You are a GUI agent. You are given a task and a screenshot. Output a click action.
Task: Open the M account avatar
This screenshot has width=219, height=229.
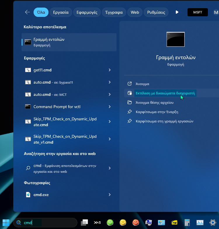tap(216, 13)
